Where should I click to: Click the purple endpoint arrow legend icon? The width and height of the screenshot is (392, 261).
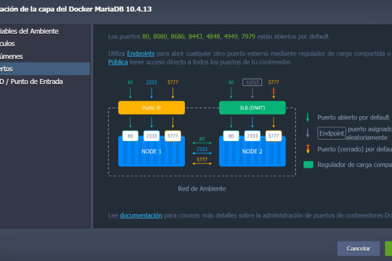click(x=308, y=133)
